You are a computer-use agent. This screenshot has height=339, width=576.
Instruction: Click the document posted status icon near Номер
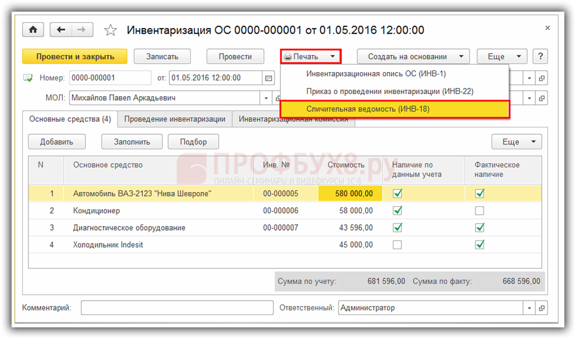pos(29,77)
